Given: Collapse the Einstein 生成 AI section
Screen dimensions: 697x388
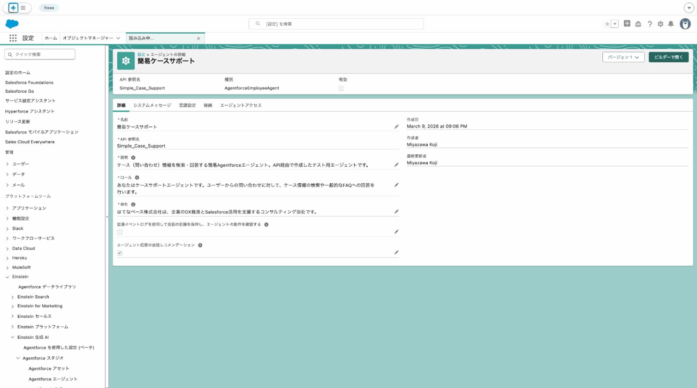Looking at the screenshot, I should [x=12, y=337].
